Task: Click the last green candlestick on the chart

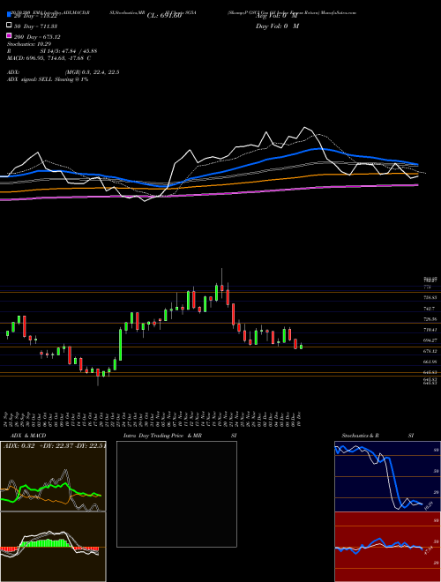Action: [x=301, y=347]
